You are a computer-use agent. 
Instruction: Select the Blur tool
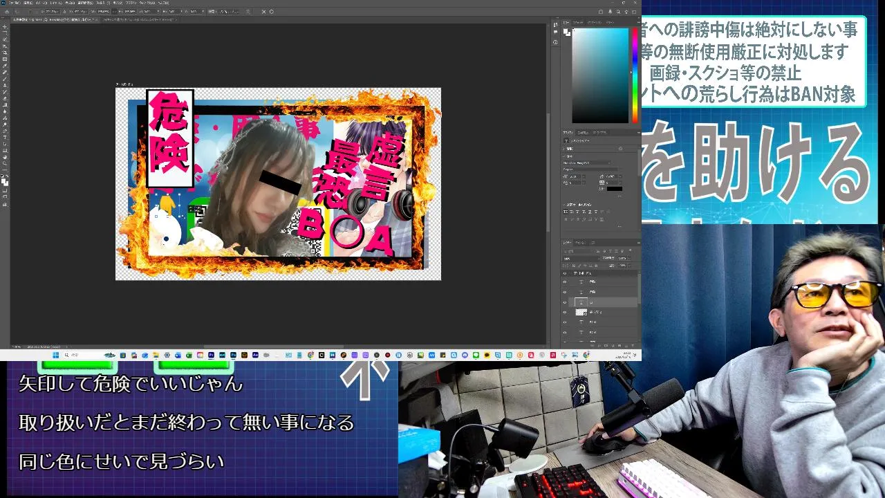(5, 111)
